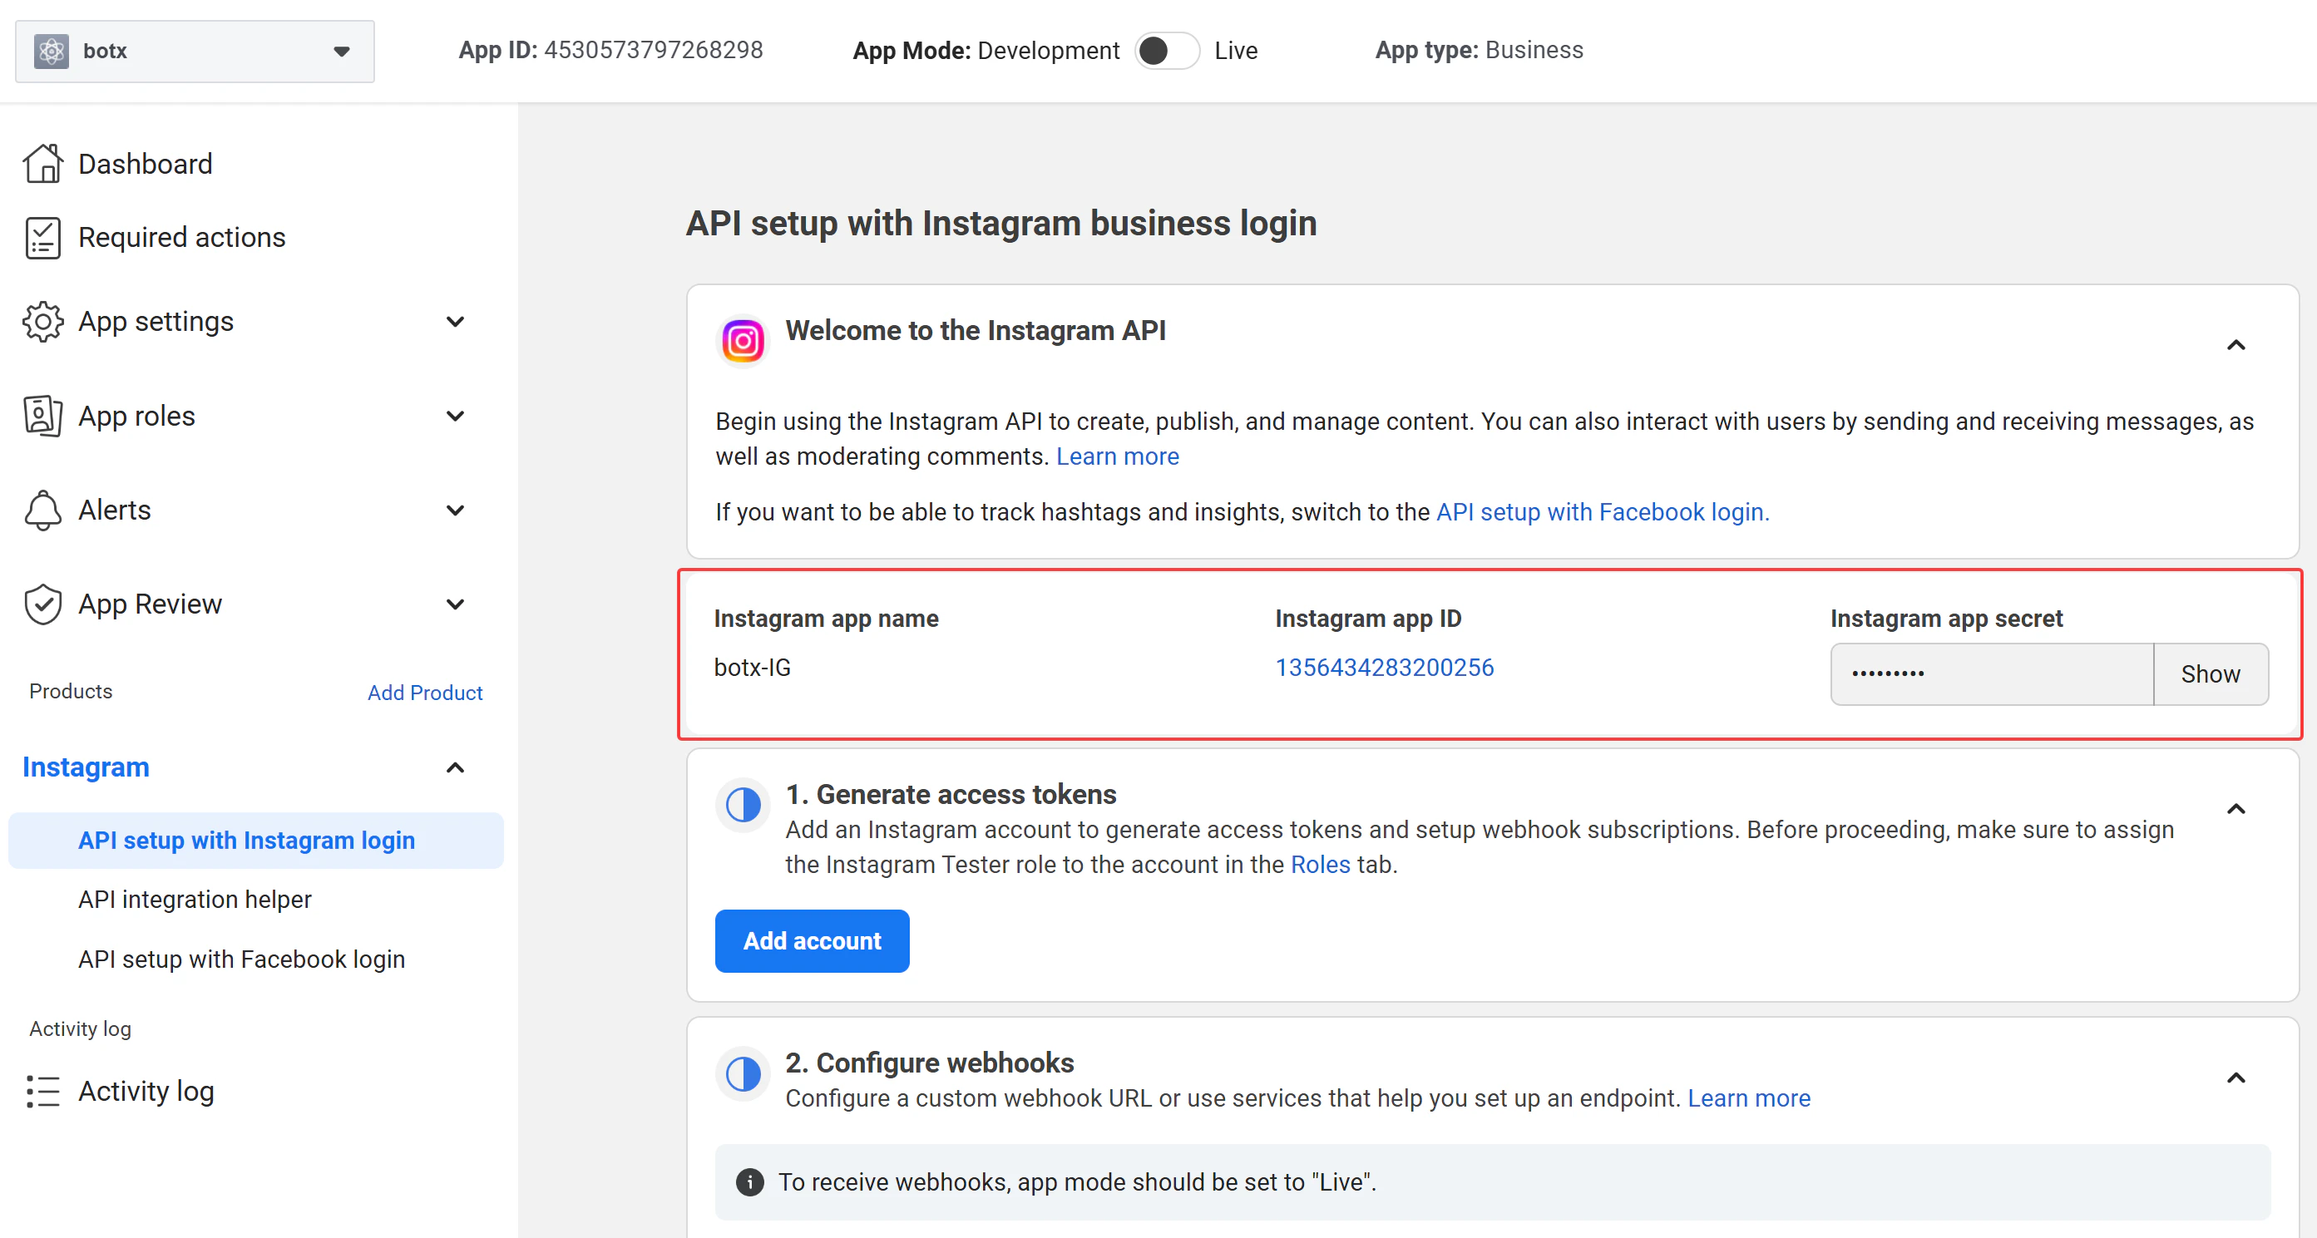Expand the App settings section
Screen dimensions: 2317x1238
[455, 322]
